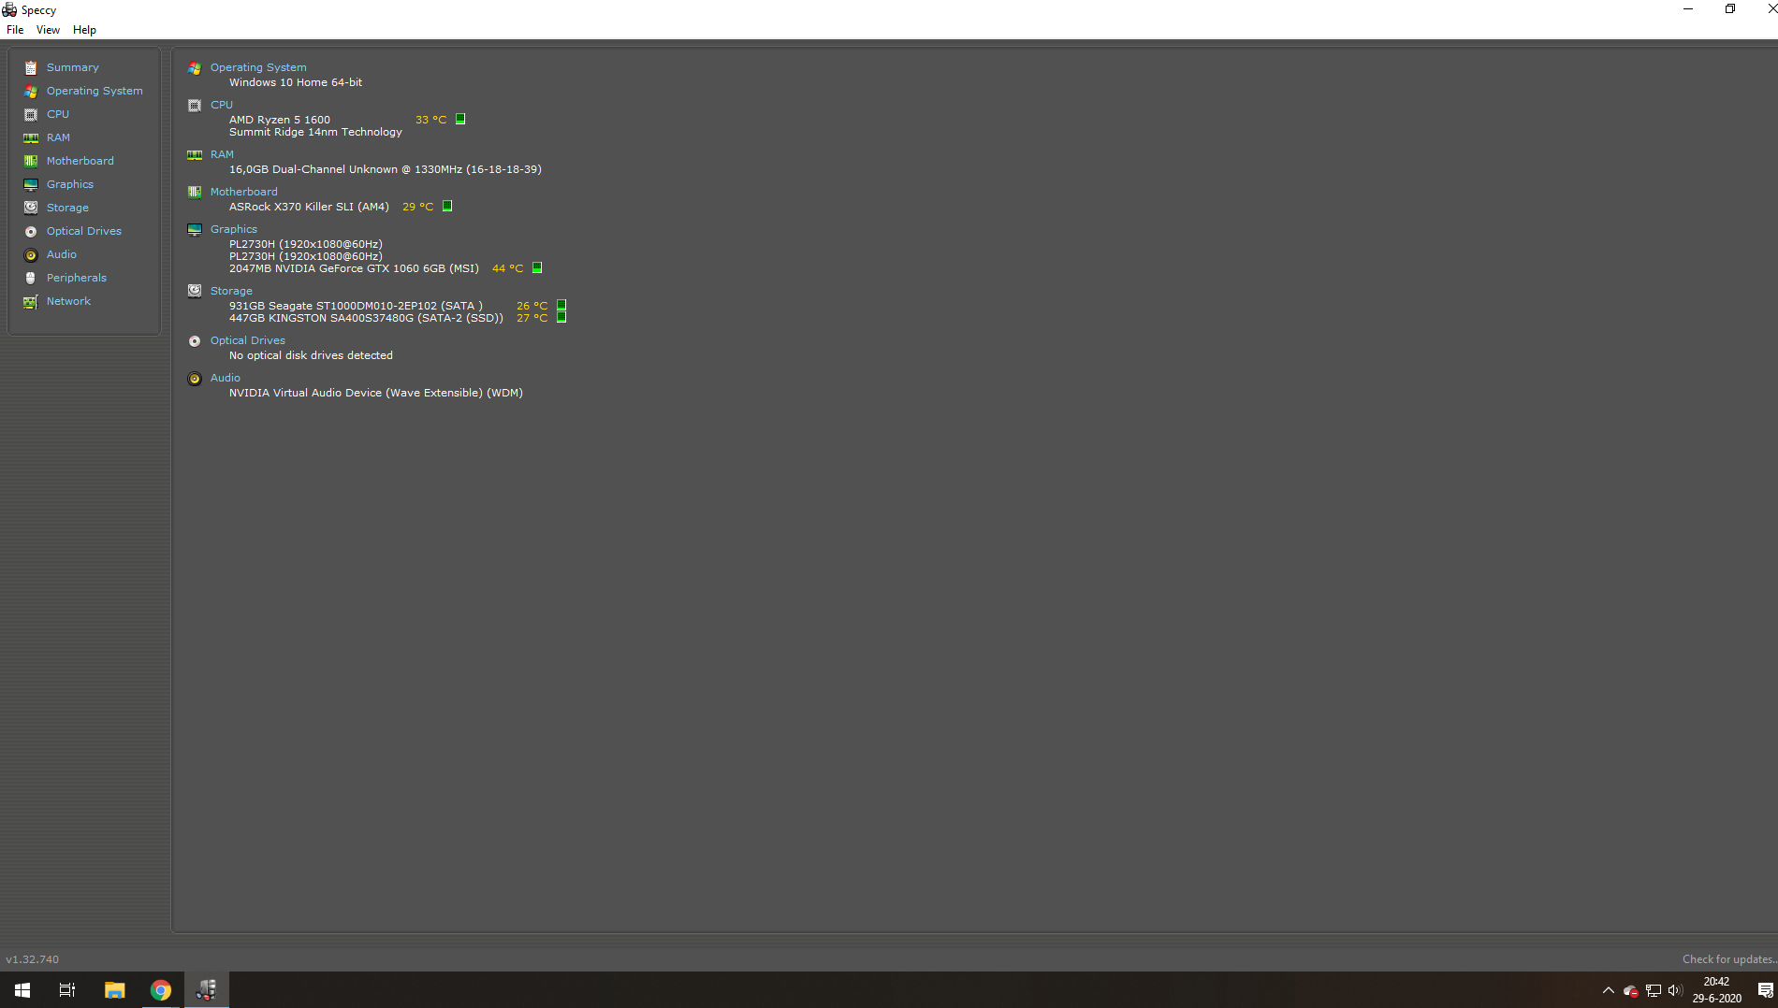
Task: Show hidden system tray icons
Action: [x=1609, y=990]
